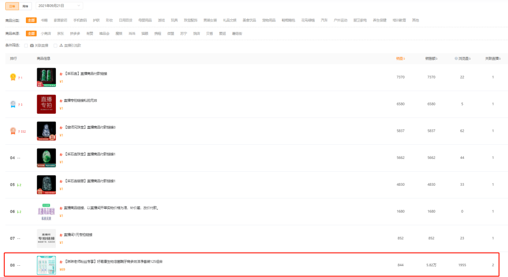
Task: Filter category by 珠宝配饰
Action: [x=190, y=20]
